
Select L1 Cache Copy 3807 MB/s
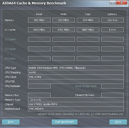click(x=88, y=30)
